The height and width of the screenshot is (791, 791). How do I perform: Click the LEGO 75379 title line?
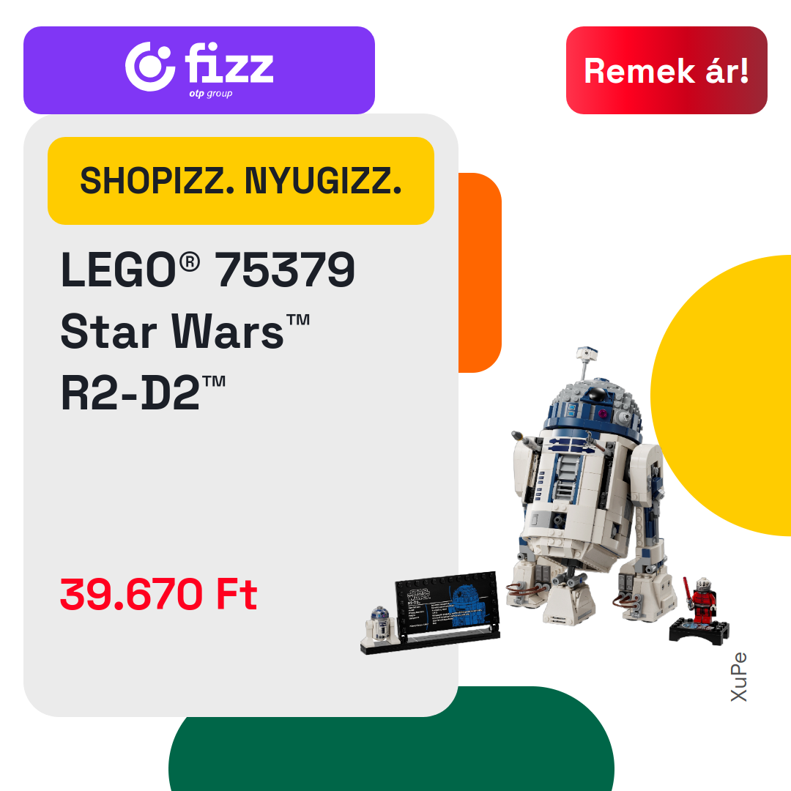click(207, 270)
